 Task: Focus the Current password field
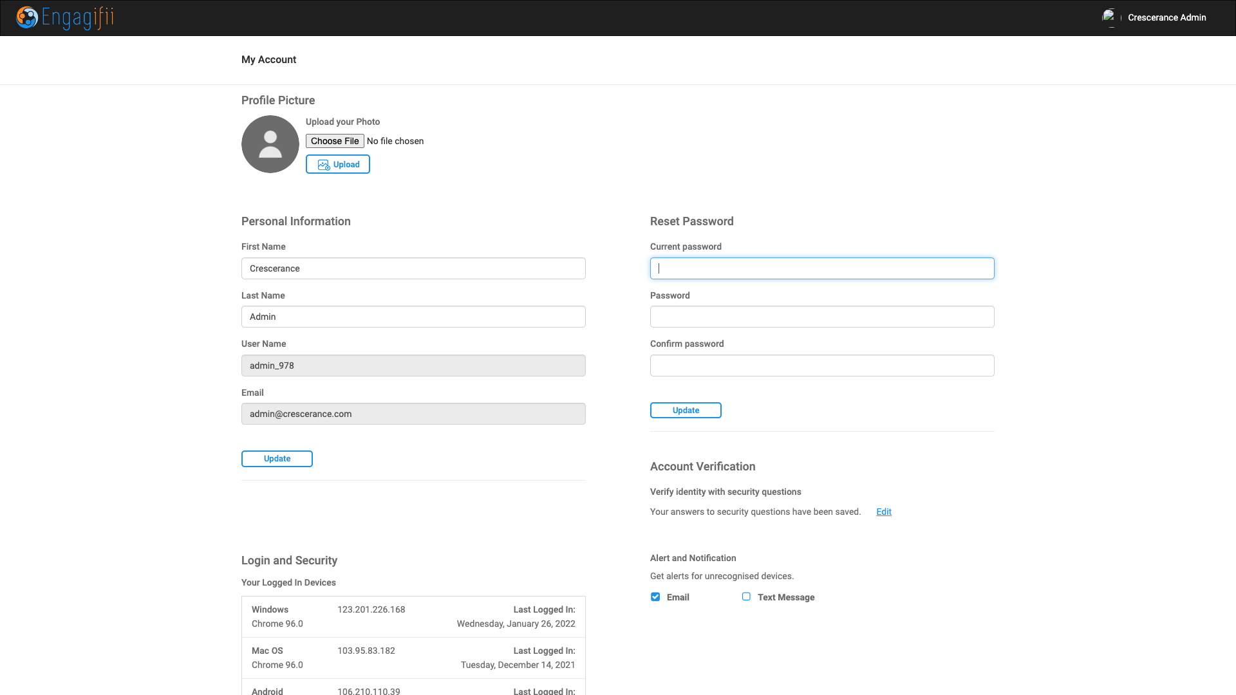coord(822,268)
